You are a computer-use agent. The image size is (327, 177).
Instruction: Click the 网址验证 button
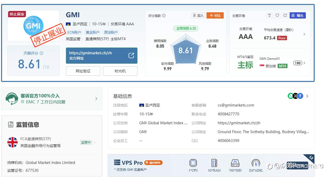coord(83,71)
